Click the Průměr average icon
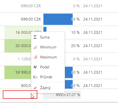 35,77
